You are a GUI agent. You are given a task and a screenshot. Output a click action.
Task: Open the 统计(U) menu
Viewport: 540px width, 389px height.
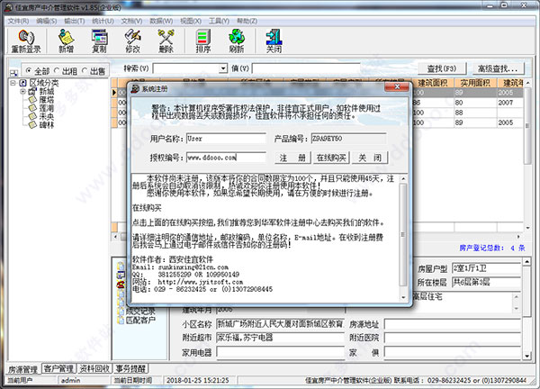tap(103, 21)
